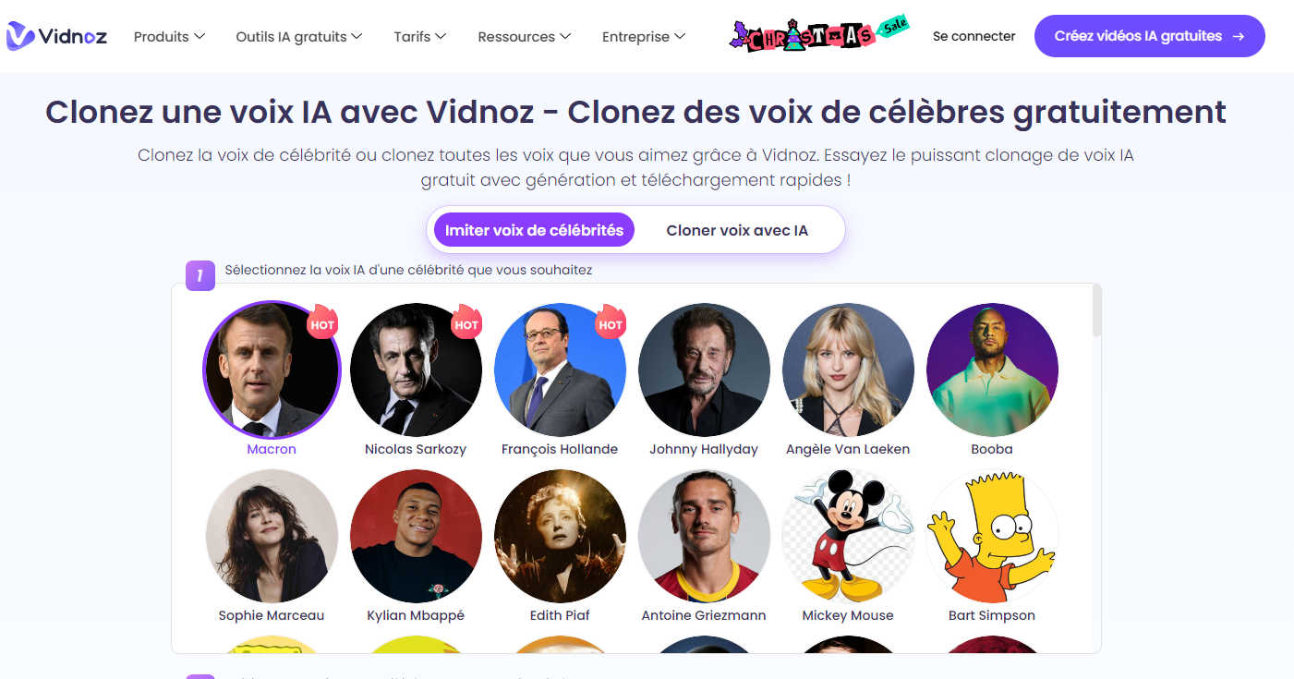Viewport: 1294px width, 679px height.
Task: Open the Tarifs dropdown
Action: pyautogui.click(x=420, y=37)
